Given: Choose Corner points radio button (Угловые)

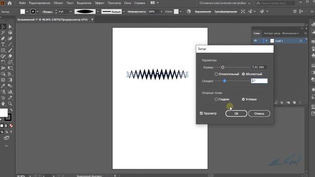Looking at the screenshot, I should 243,99.
